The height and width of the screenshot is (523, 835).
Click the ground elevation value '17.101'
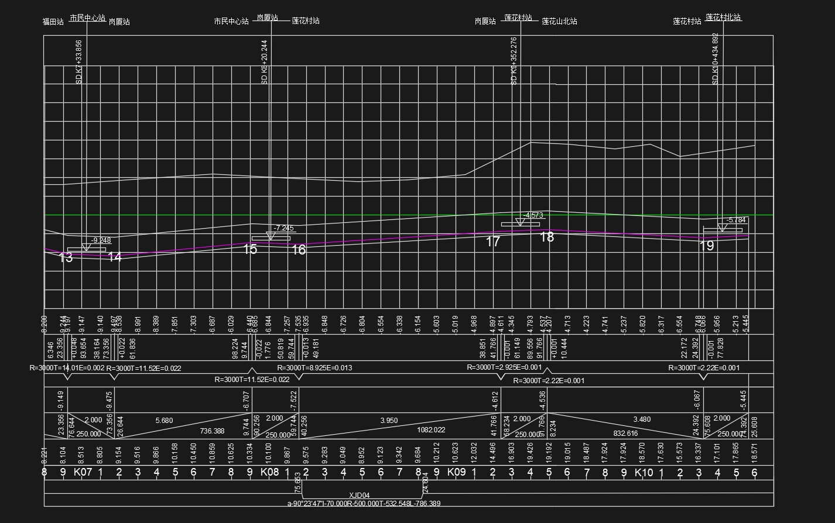click(x=717, y=453)
